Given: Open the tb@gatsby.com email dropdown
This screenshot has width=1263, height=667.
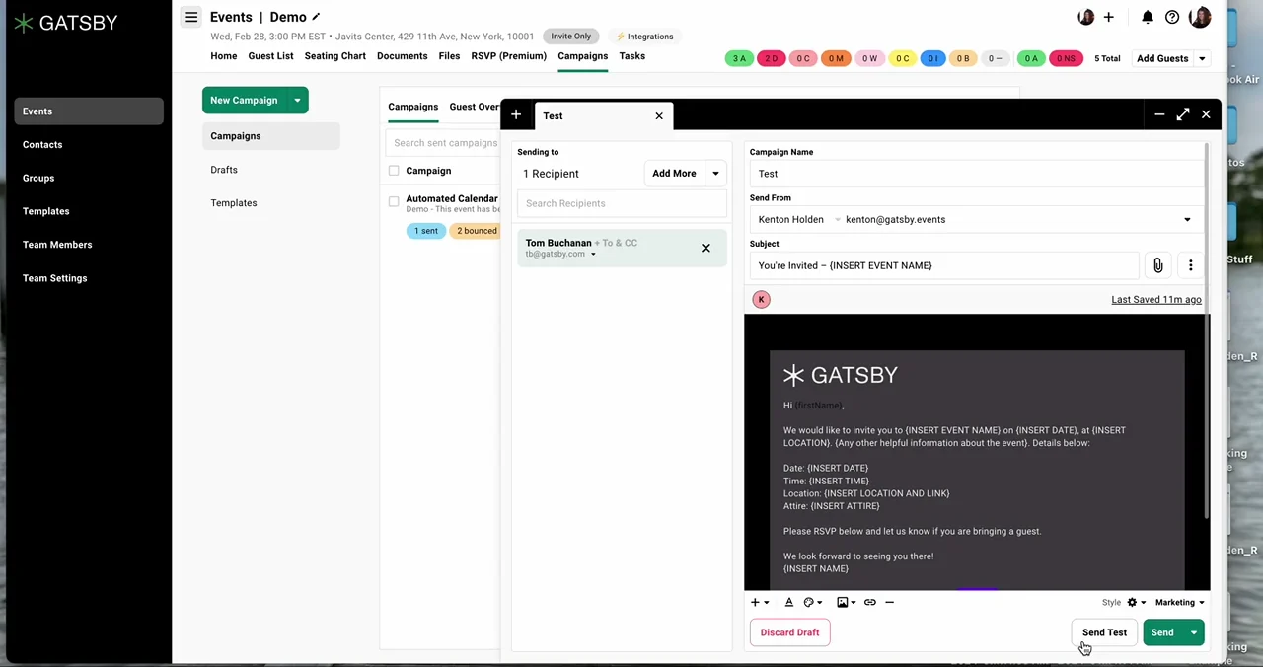Looking at the screenshot, I should coord(593,255).
